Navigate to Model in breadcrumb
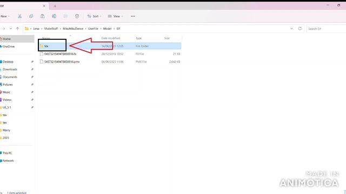Screen dimensions: 346x194 click(x=107, y=29)
